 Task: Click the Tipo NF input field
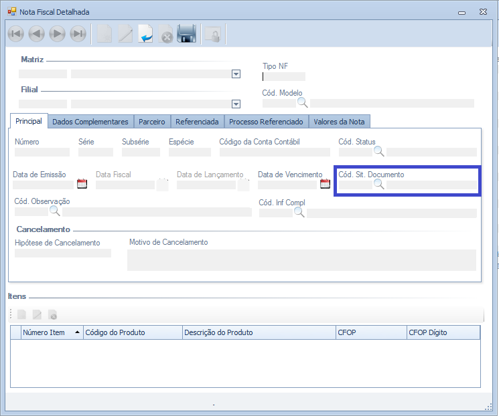point(285,76)
